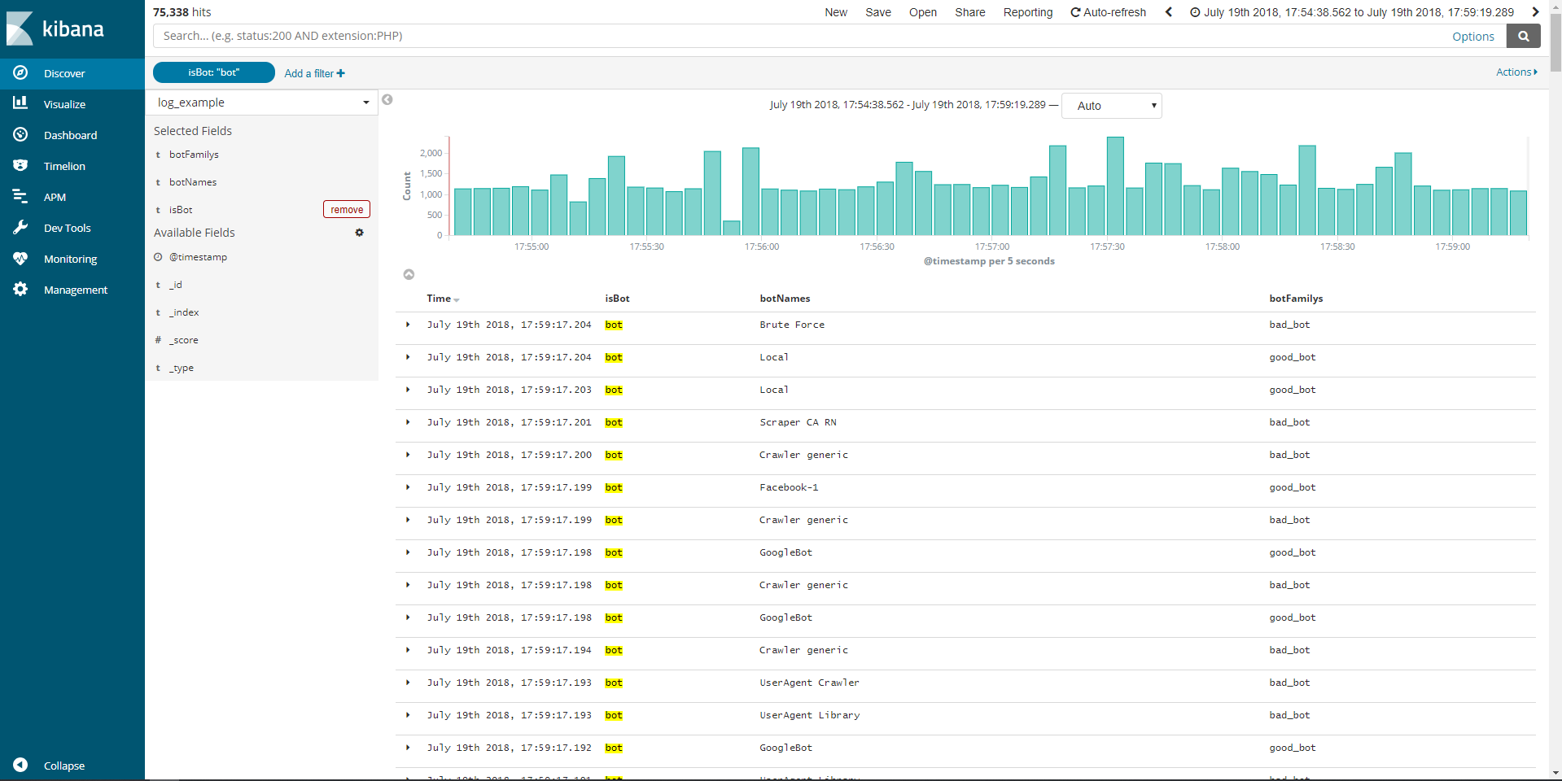This screenshot has width=1562, height=781.
Task: Open the Dashboard section
Action: click(x=71, y=134)
